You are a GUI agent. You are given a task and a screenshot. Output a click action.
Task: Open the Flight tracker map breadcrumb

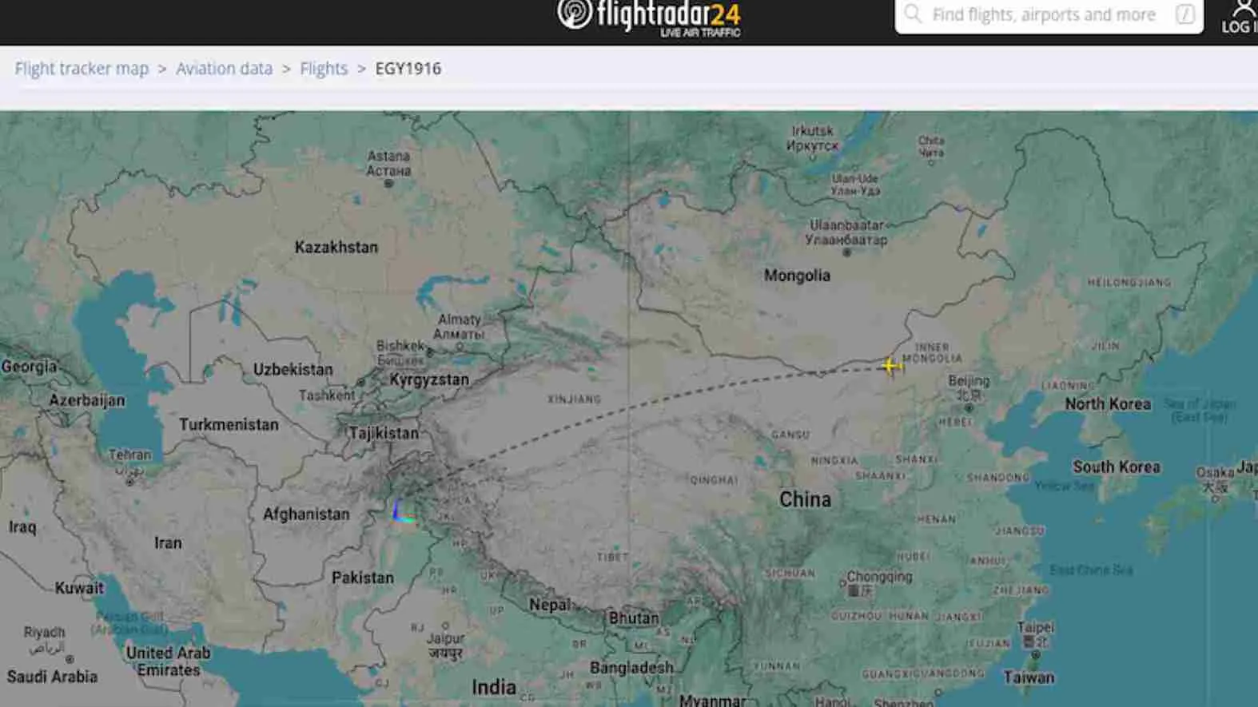pyautogui.click(x=82, y=69)
